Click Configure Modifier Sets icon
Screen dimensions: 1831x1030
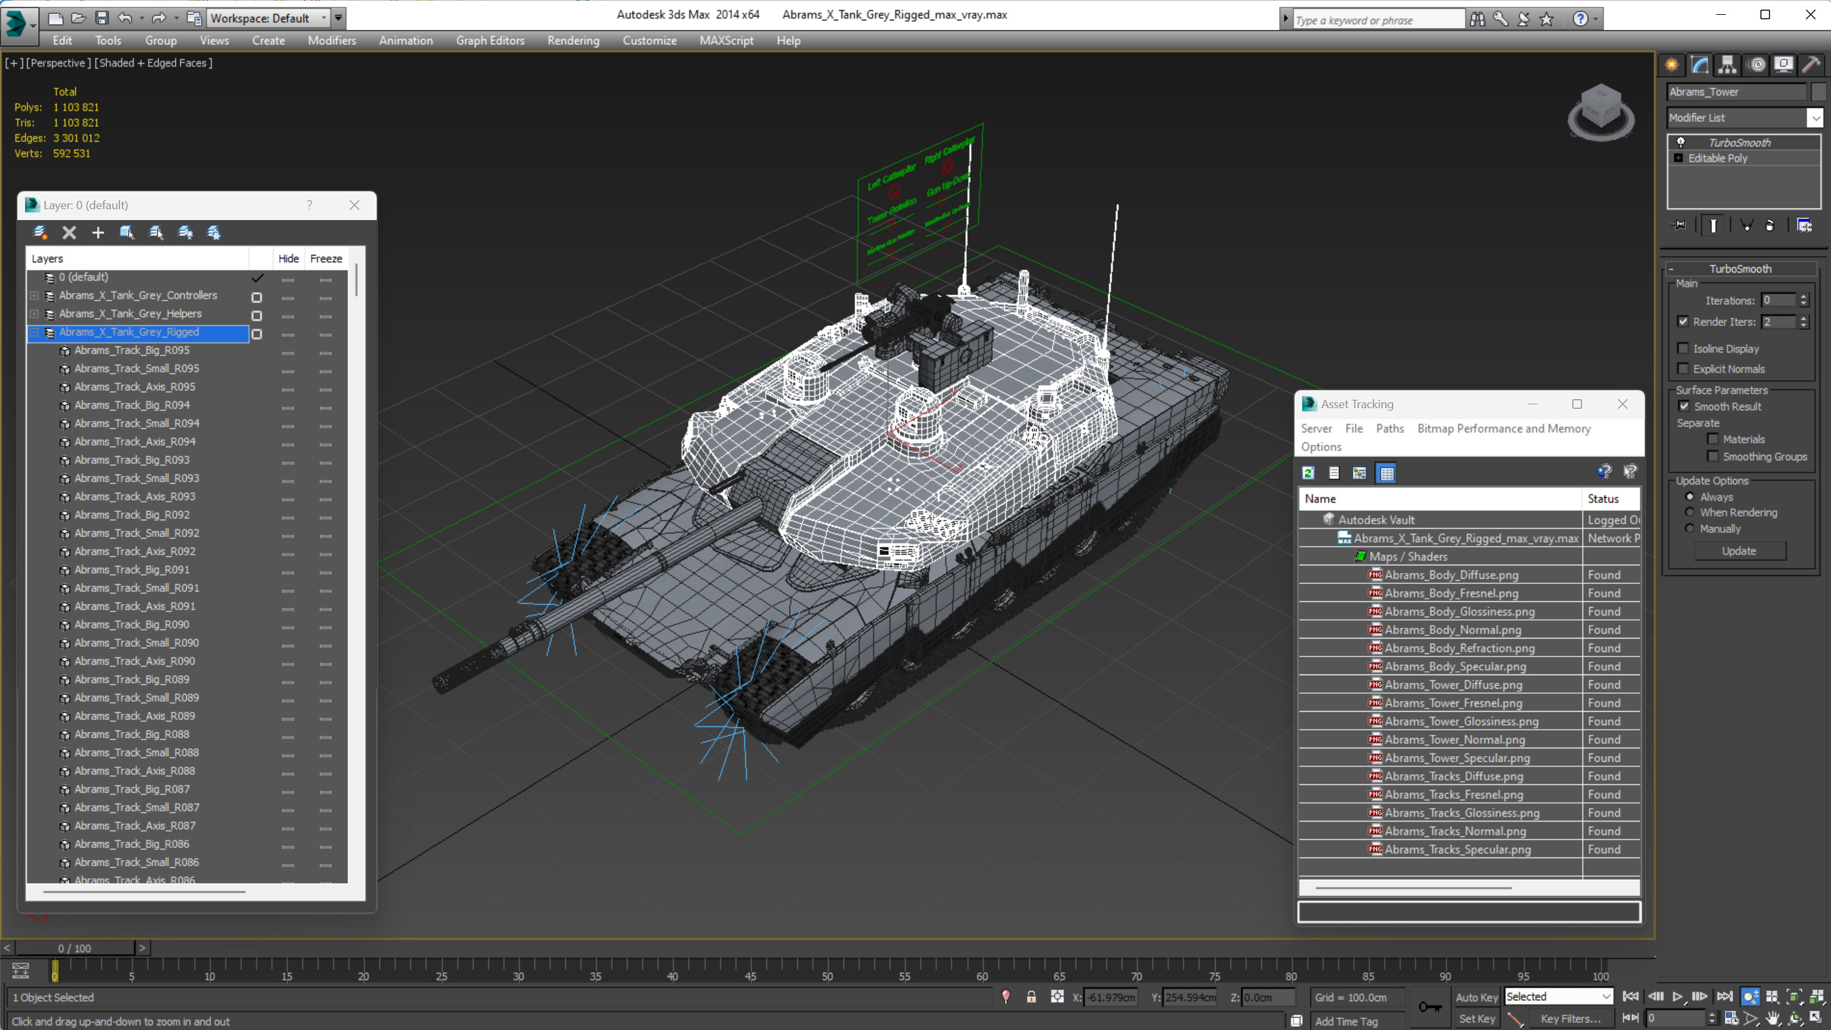pyautogui.click(x=1805, y=225)
